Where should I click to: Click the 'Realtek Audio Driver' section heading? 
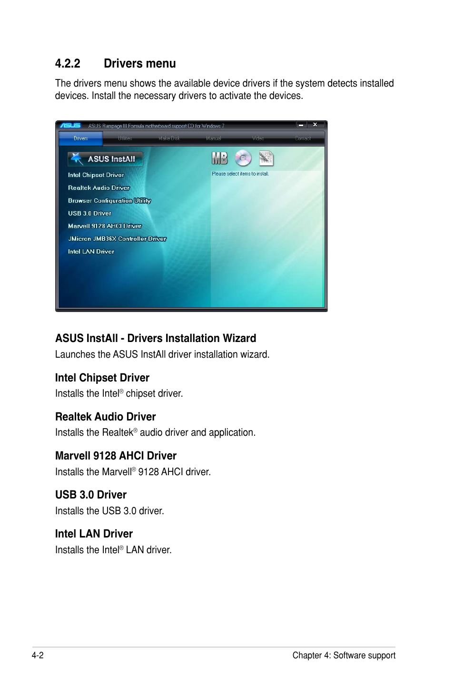pos(106,417)
